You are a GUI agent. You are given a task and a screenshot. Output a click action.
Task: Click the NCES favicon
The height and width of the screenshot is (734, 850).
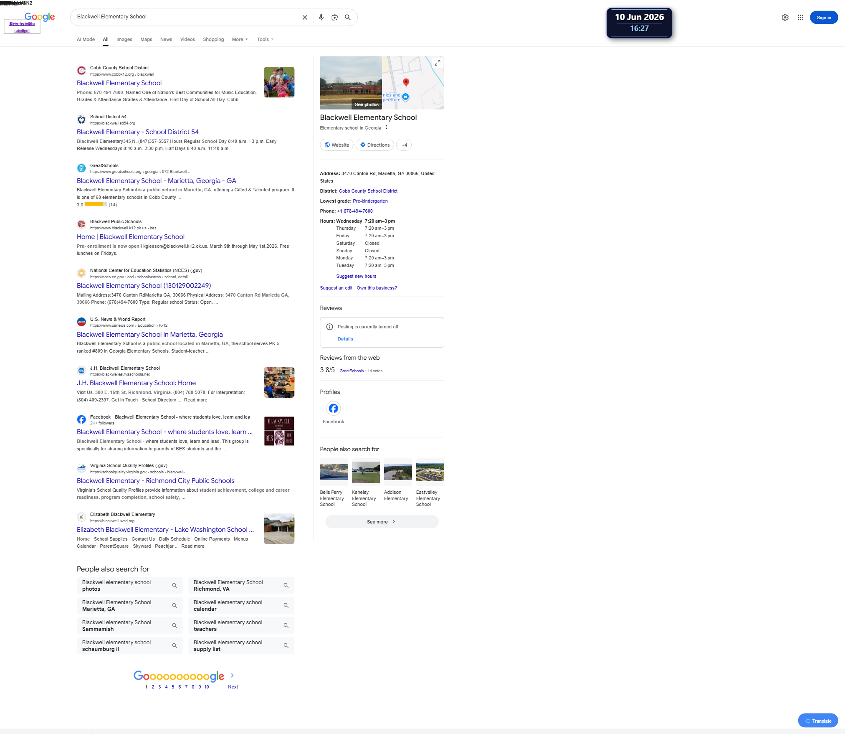81,273
